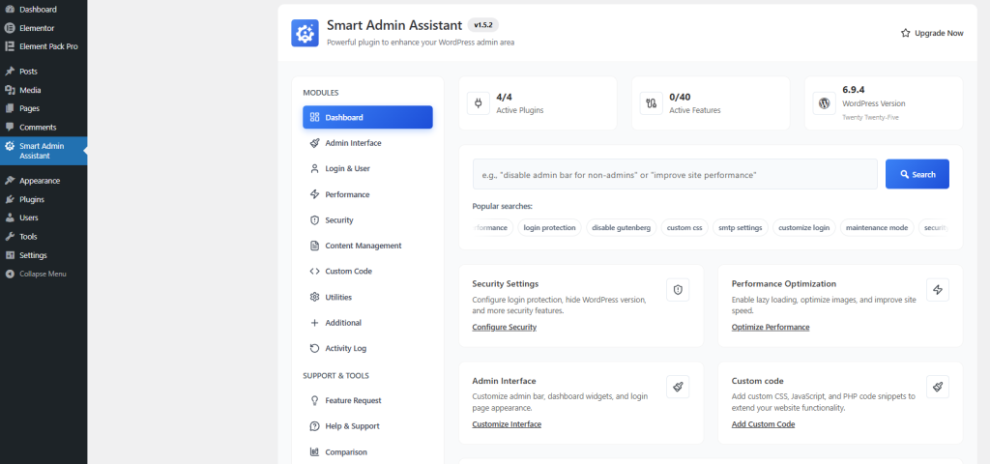Select the 'custom css' popular search

tap(684, 227)
